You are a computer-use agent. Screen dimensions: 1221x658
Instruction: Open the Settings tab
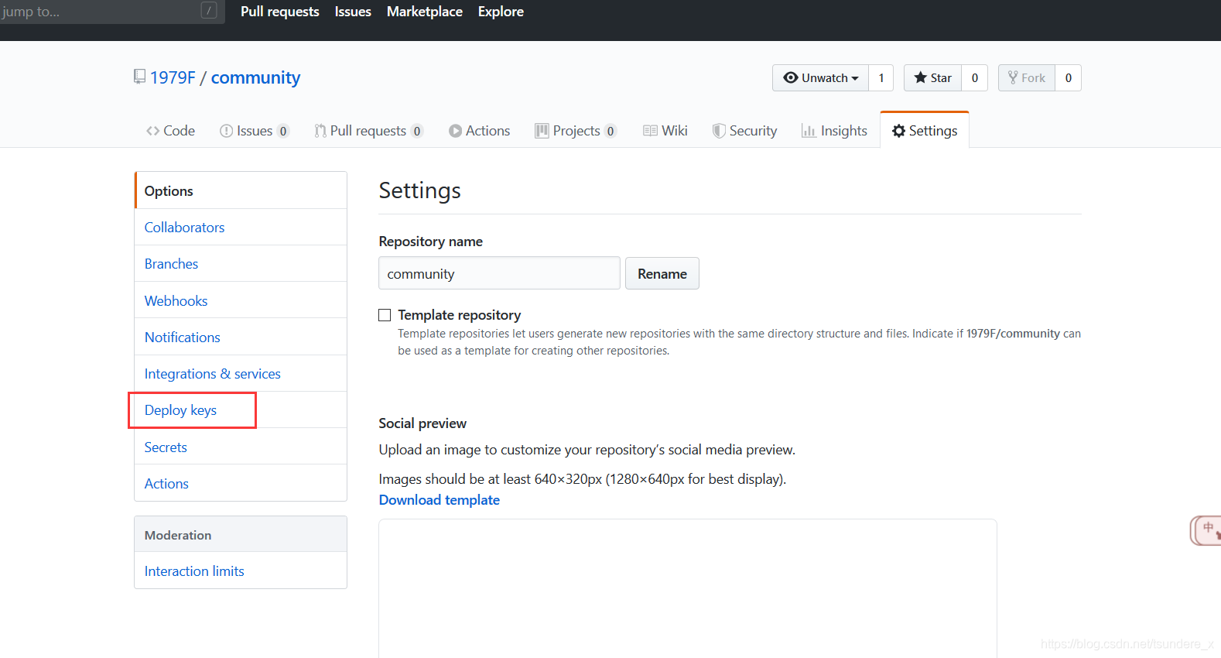click(x=925, y=130)
